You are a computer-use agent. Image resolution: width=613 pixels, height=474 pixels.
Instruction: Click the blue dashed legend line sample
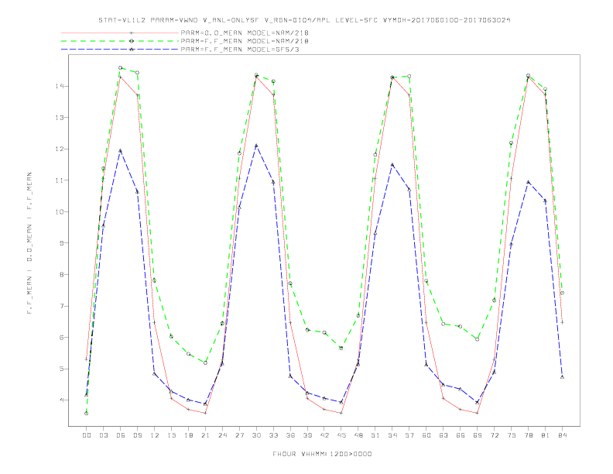[120, 50]
